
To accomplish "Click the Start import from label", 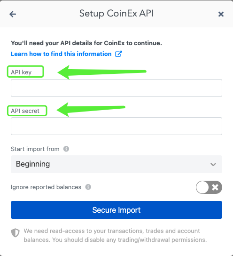I will (35, 149).
